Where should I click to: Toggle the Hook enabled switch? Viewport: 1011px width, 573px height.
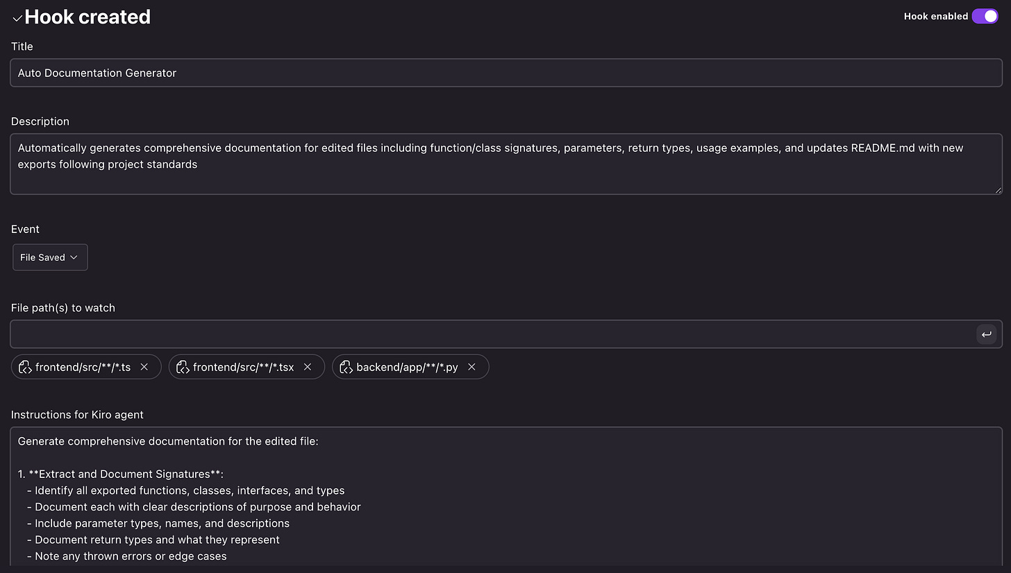(x=985, y=16)
